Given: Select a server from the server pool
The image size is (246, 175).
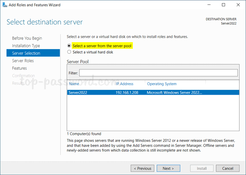Looking at the screenshot, I should tap(69, 45).
